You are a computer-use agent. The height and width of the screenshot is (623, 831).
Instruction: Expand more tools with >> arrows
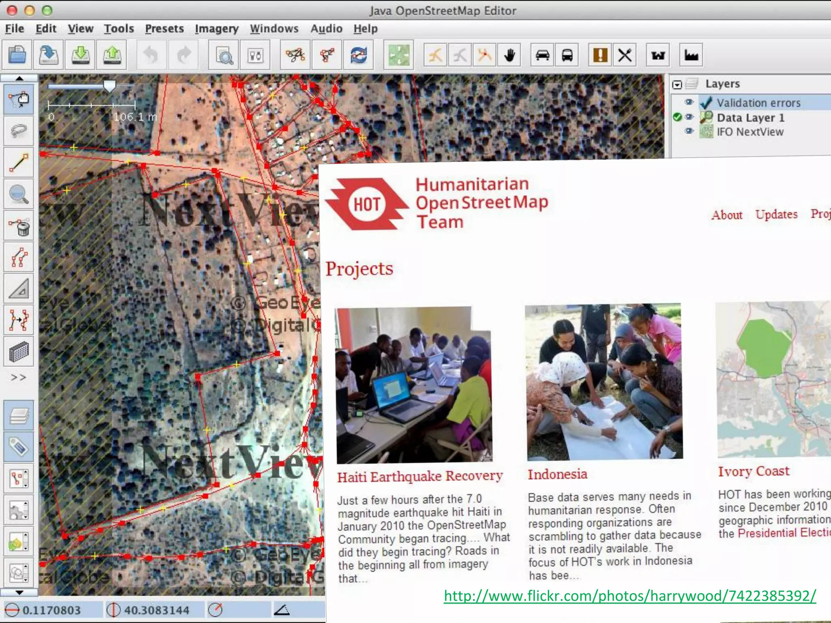[x=19, y=378]
